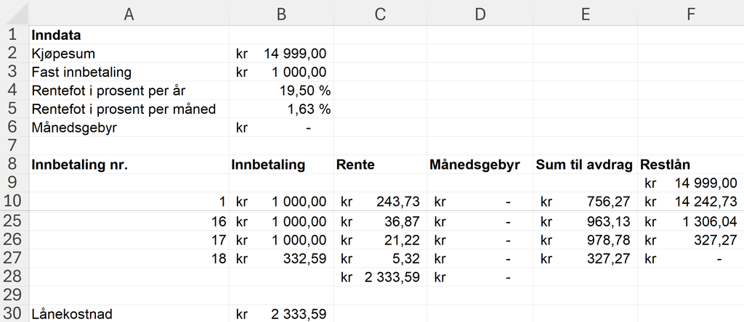Select the Månedsgebyr value cell B6
This screenshot has height=322, width=744.
(281, 128)
